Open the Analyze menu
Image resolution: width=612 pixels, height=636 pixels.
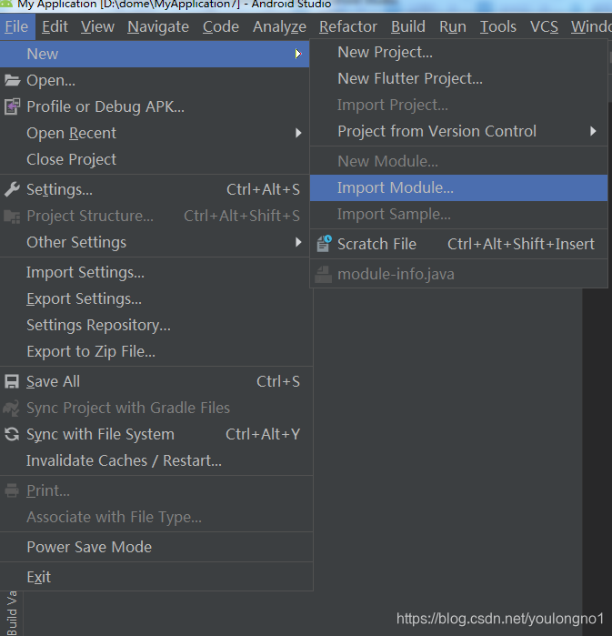280,26
